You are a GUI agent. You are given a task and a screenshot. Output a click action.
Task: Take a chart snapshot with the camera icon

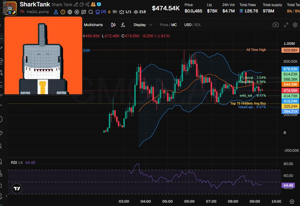point(276,25)
